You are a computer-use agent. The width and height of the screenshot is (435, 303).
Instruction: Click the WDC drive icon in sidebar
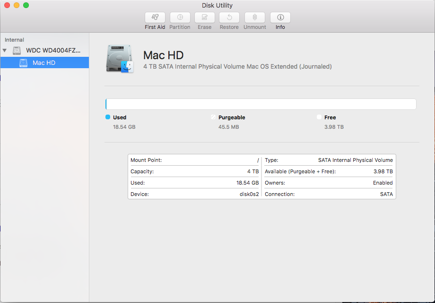click(17, 51)
